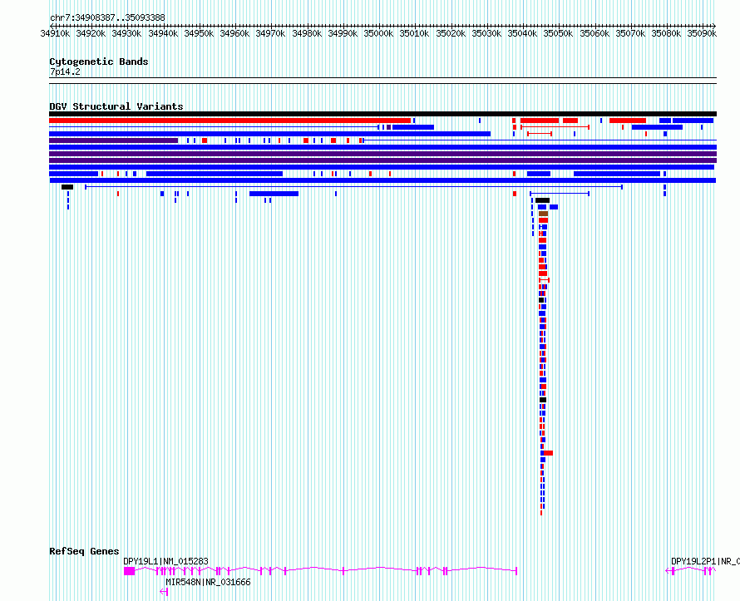The image size is (740, 601).
Task: Recenter on the 35000k ruler label
Action: point(378,33)
